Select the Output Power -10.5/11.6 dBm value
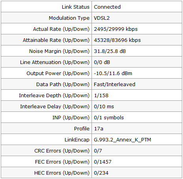Viewport: 183px width, 179px height. [113, 73]
